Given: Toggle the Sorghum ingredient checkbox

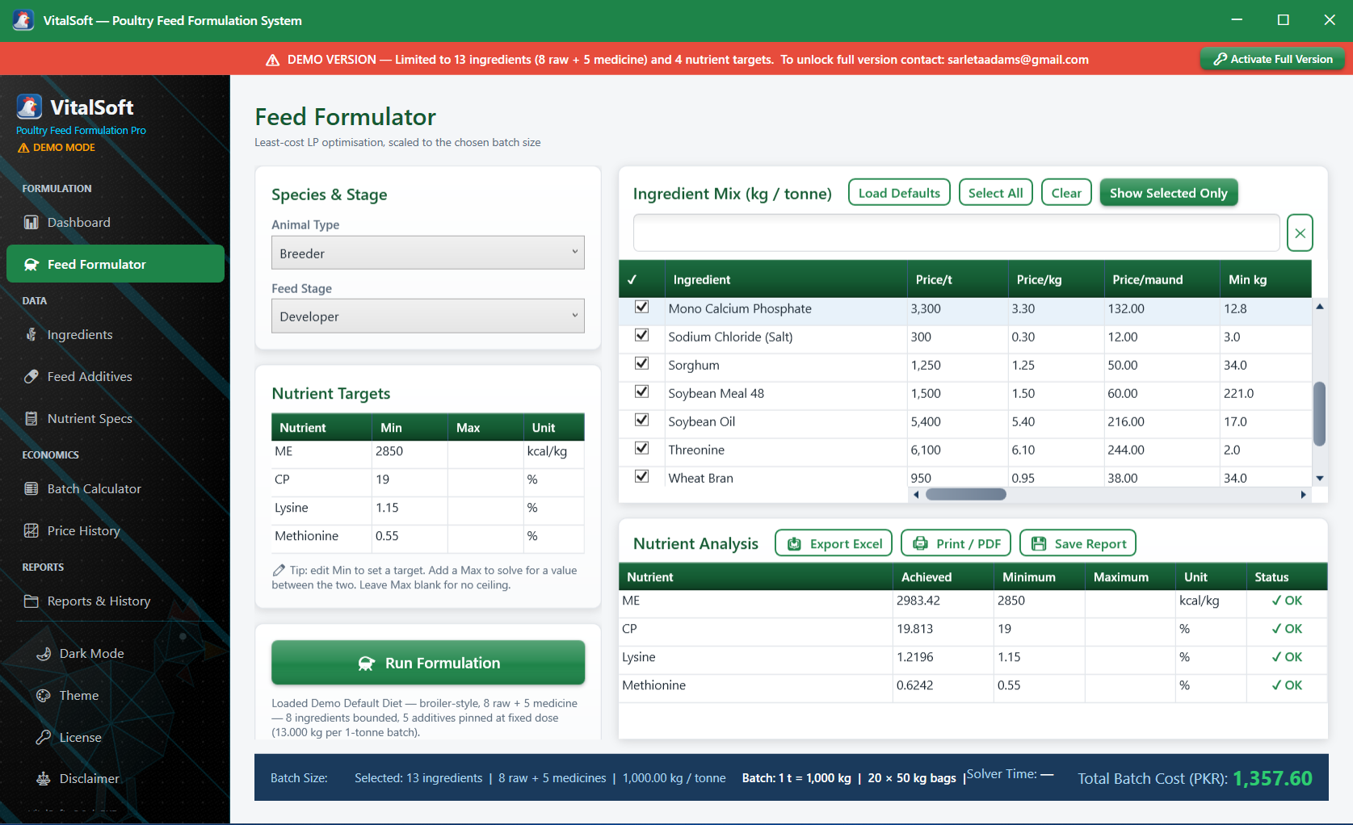Looking at the screenshot, I should point(642,363).
